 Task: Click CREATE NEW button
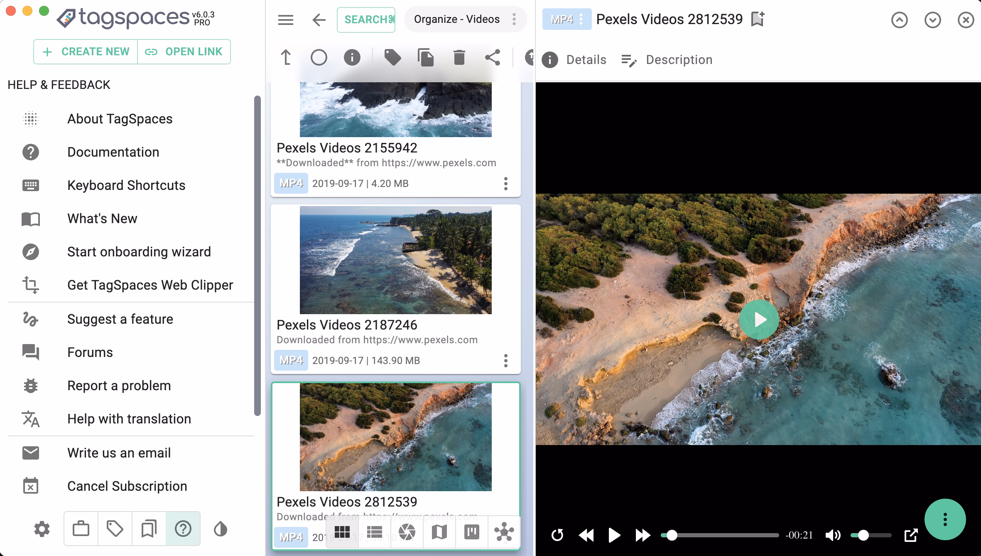pos(86,52)
